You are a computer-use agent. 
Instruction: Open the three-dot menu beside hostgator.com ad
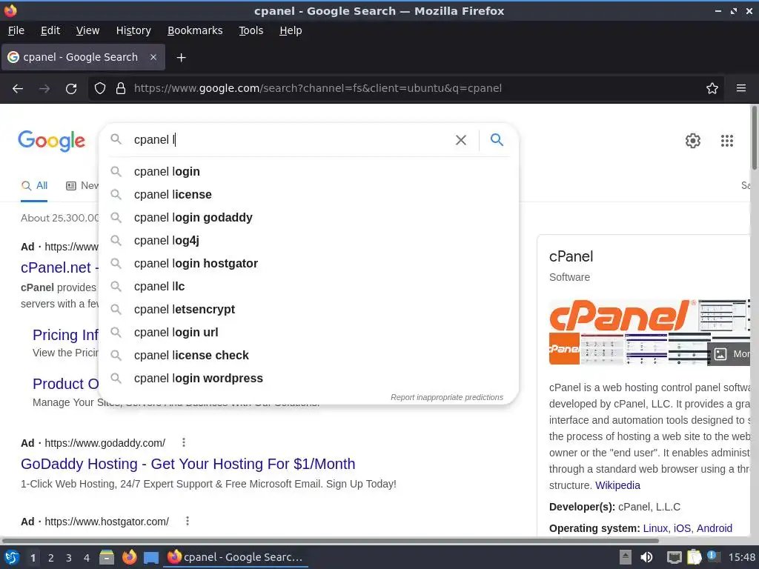pyautogui.click(x=188, y=521)
